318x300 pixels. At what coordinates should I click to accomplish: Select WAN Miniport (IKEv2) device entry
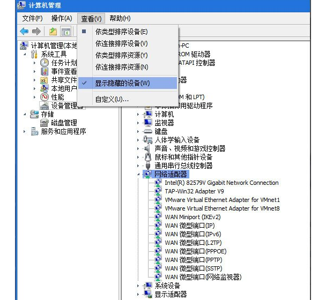point(193,217)
